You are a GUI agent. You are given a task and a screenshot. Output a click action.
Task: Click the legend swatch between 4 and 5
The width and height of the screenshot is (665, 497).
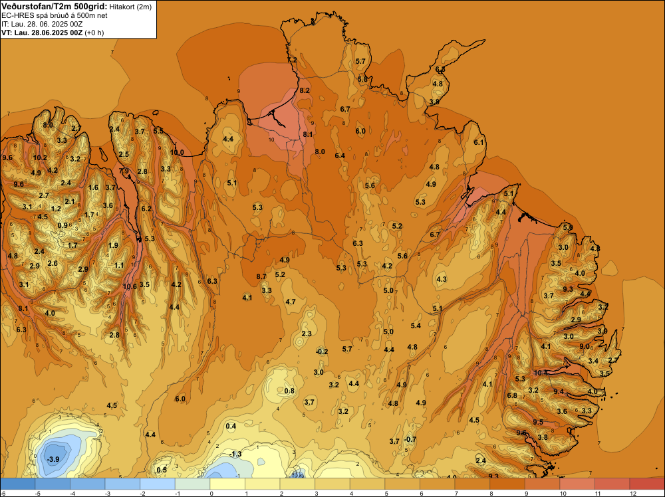pos(367,484)
